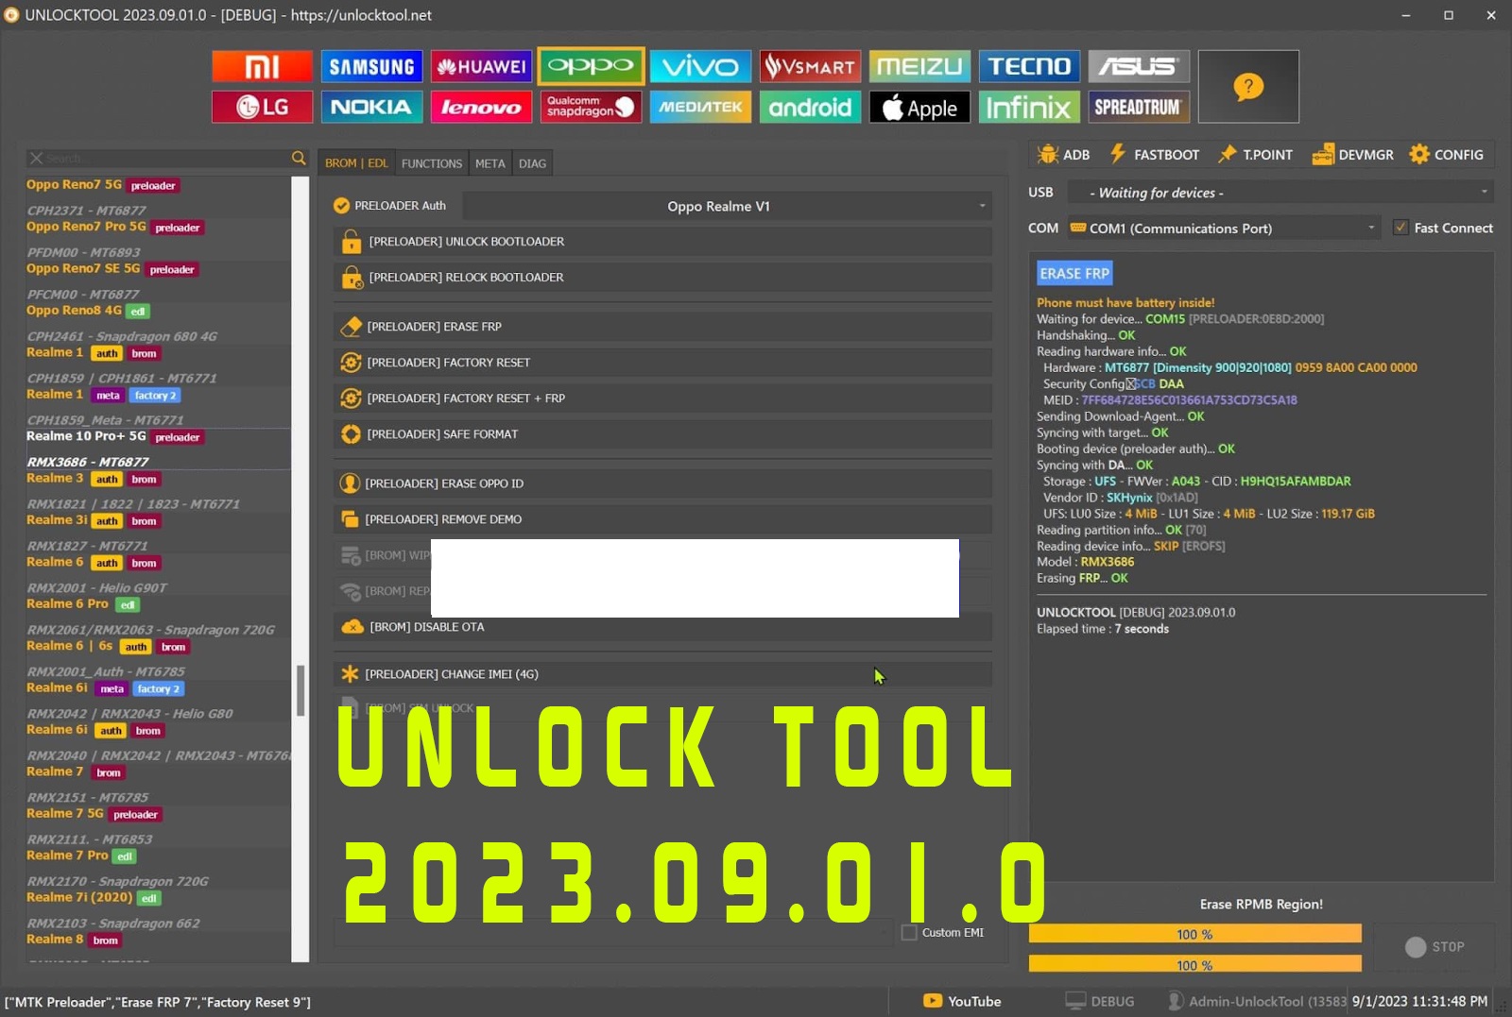Select the Huawei brand icon
This screenshot has height=1017, width=1512.
tap(481, 66)
